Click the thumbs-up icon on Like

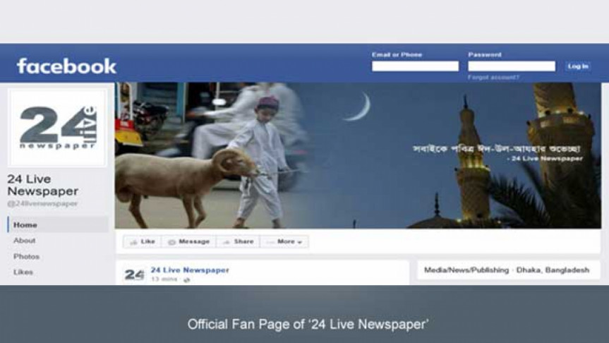(133, 242)
